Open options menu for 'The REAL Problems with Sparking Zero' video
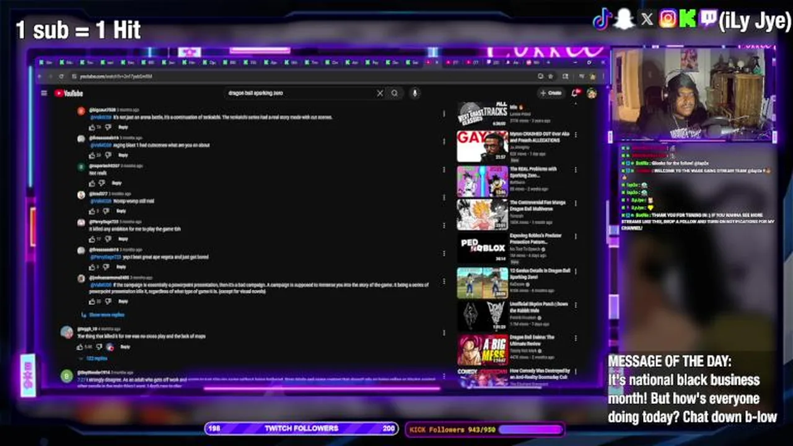 [576, 169]
